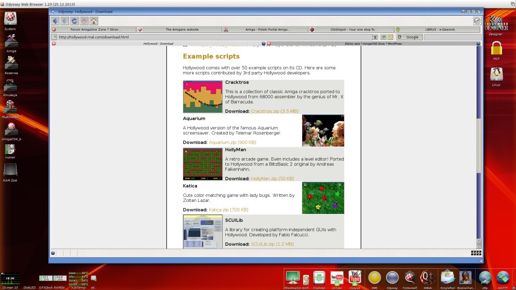Go back with the browser back arrow
This screenshot has width=516, height=290.
click(x=55, y=21)
